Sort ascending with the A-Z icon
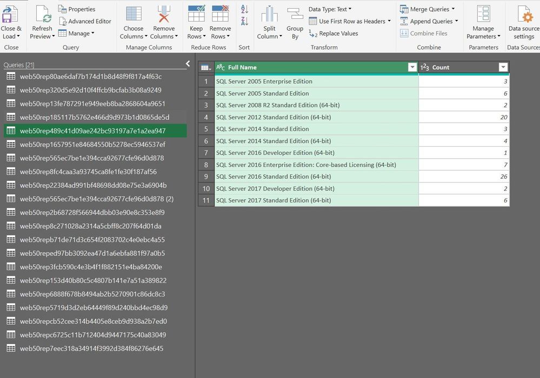This screenshot has width=540, height=378. [244, 9]
